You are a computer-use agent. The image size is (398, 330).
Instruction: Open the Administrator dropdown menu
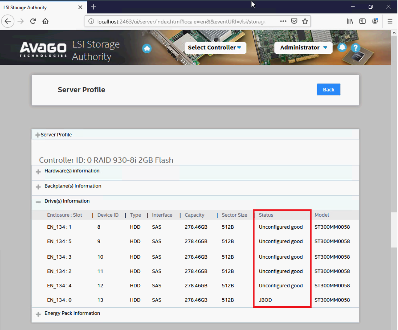[303, 48]
